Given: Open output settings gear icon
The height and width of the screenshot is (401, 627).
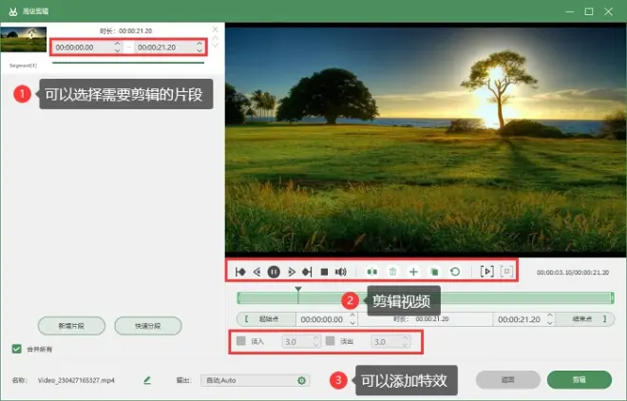Looking at the screenshot, I should pyautogui.click(x=302, y=380).
